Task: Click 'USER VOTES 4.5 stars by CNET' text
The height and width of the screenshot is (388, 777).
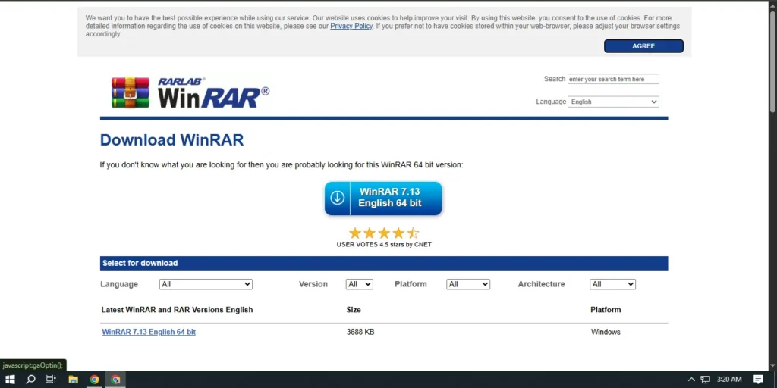Action: [x=384, y=245]
